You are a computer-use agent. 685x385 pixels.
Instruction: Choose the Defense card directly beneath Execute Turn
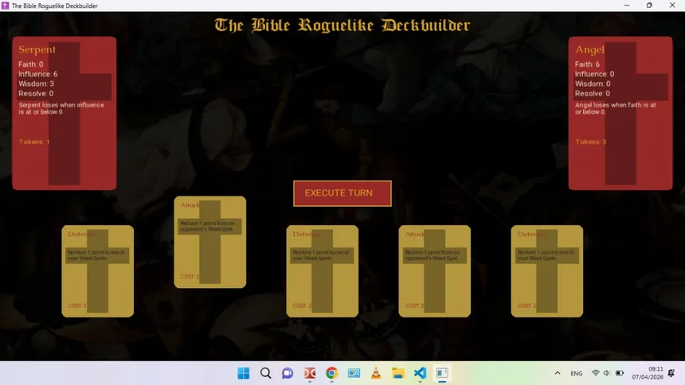322,271
